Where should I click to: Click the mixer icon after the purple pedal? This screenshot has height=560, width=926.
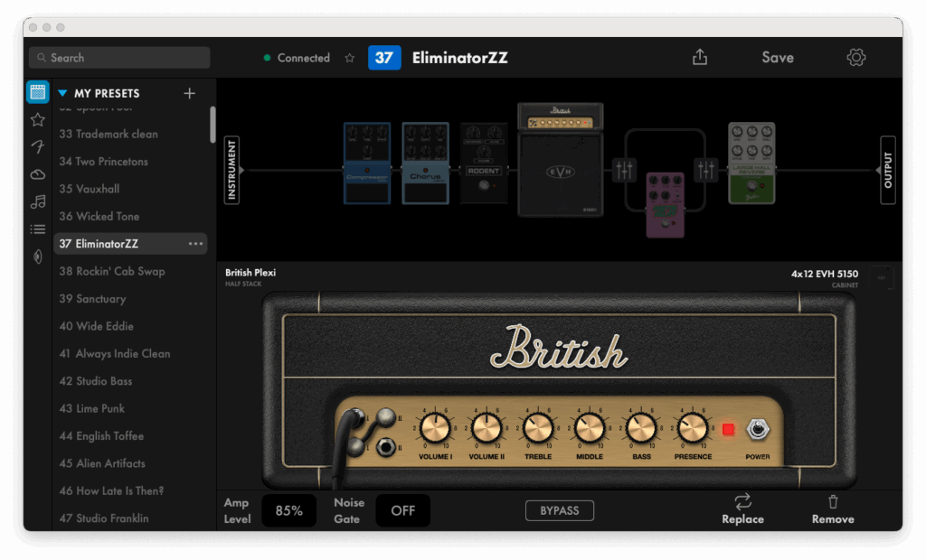pyautogui.click(x=705, y=171)
